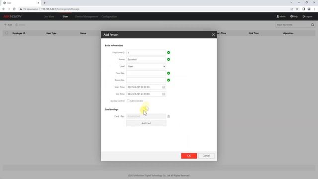Open a new browser tab
This screenshot has width=318, height=179.
click(x=45, y=3)
